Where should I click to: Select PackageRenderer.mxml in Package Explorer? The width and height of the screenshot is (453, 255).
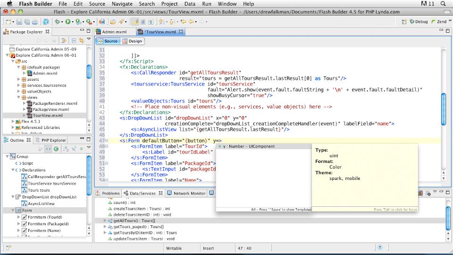55,103
